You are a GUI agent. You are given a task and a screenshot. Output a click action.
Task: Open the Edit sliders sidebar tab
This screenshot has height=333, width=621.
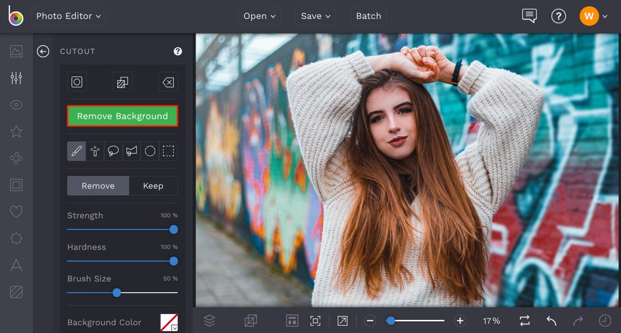(16, 78)
